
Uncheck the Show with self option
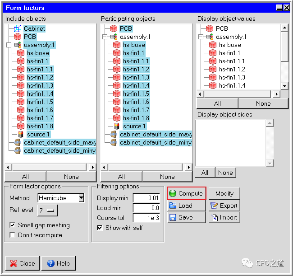pos(100,228)
